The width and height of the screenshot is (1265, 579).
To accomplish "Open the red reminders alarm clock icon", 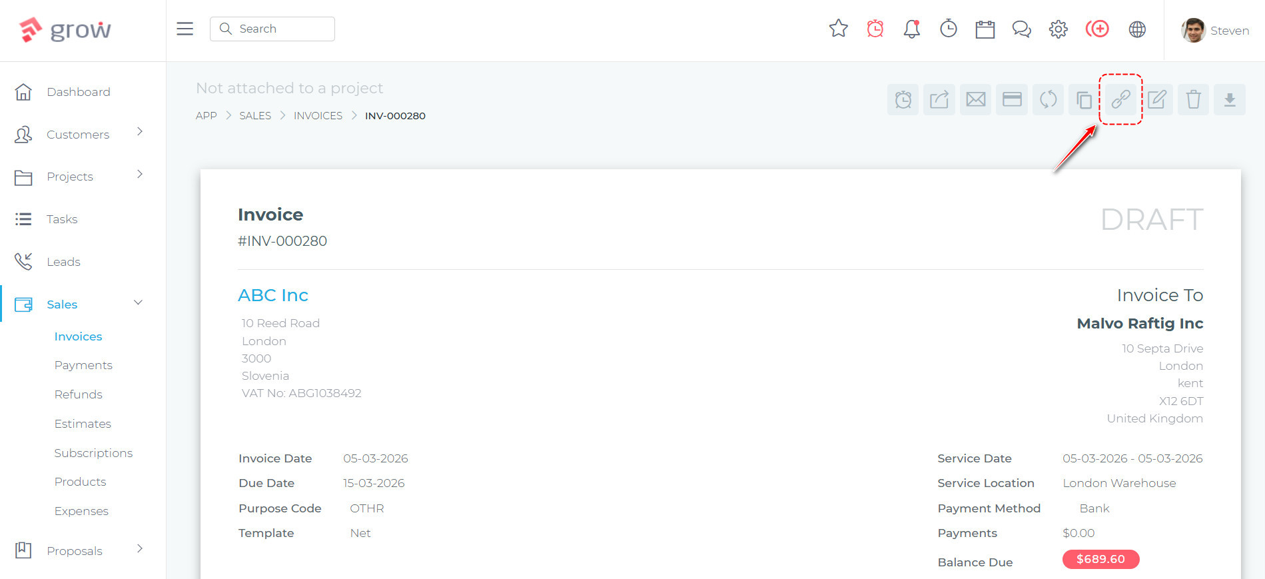I will pyautogui.click(x=875, y=29).
